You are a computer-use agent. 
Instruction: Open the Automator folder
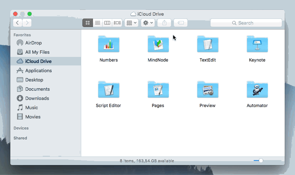point(257,90)
